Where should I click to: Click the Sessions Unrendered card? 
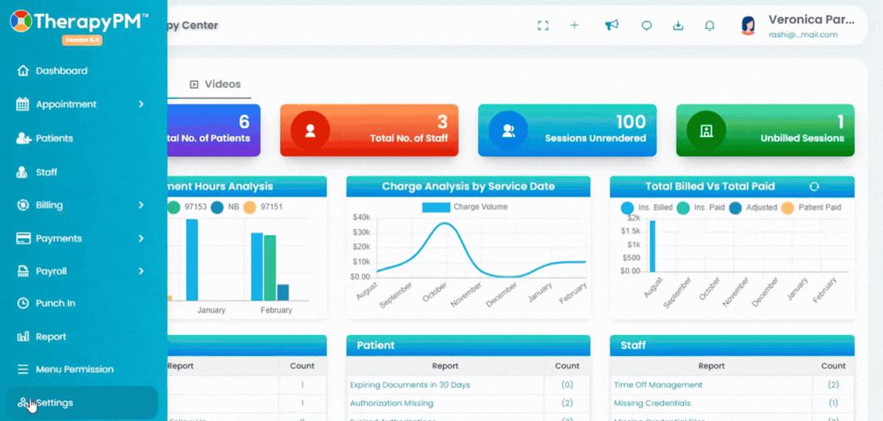[567, 130]
